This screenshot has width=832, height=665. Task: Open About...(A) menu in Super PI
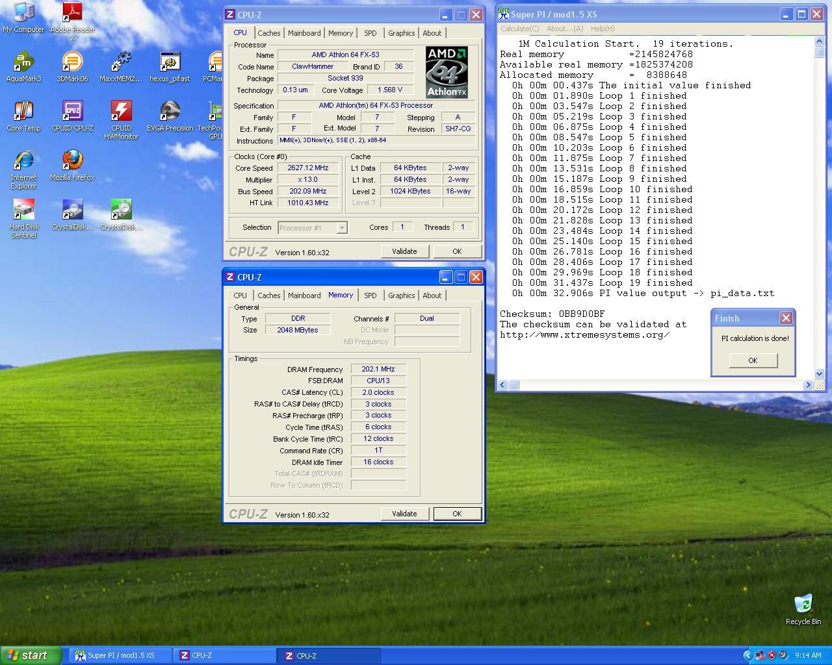[x=565, y=29]
